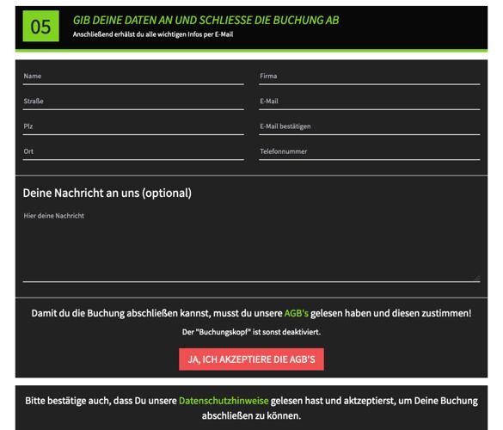
Task: Select the Plz postal code field
Action: coord(133,127)
